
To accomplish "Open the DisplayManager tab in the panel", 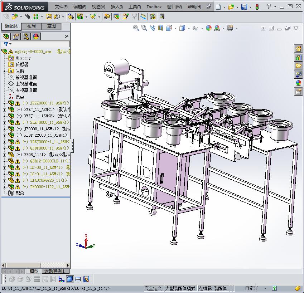I will click(x=36, y=36).
